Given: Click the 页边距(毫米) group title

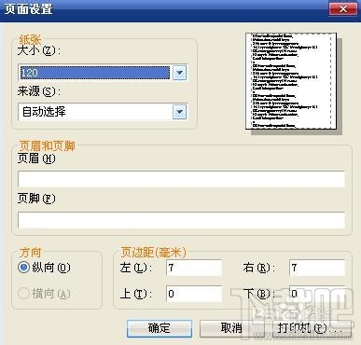Looking at the screenshot, I should point(153,253).
